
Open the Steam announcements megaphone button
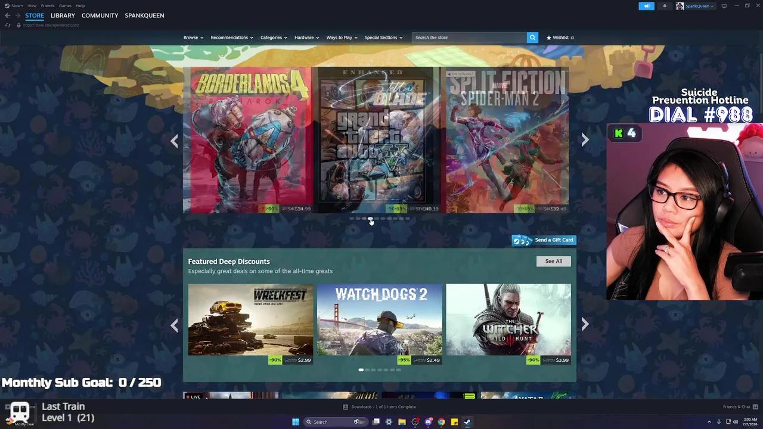(647, 6)
